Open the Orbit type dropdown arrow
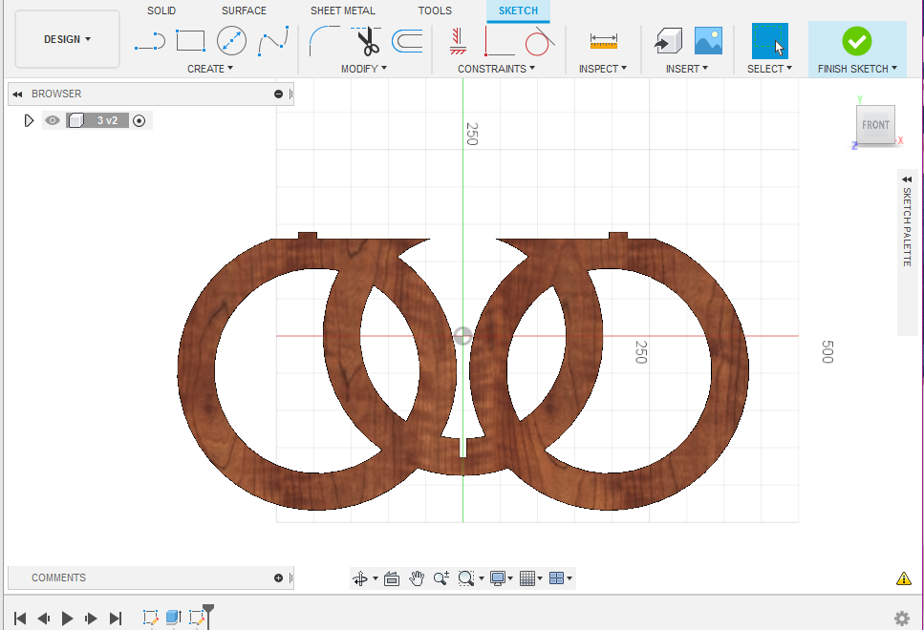The width and height of the screenshot is (924, 630). (x=375, y=578)
